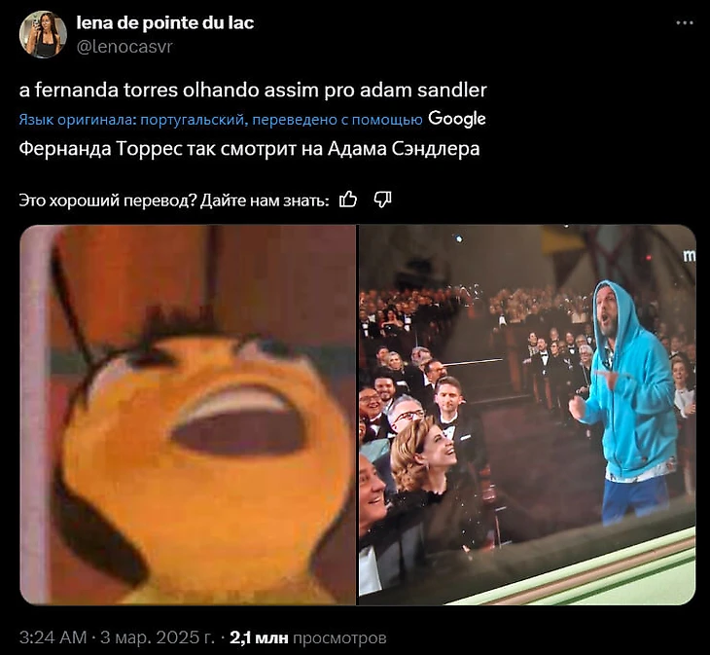710x655 pixels.
Task: Open the left bee cartoon image
Action: point(188,415)
